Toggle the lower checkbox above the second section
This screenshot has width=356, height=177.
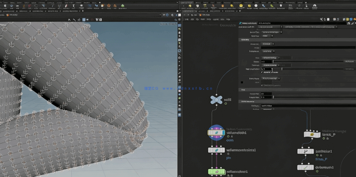[262, 85]
